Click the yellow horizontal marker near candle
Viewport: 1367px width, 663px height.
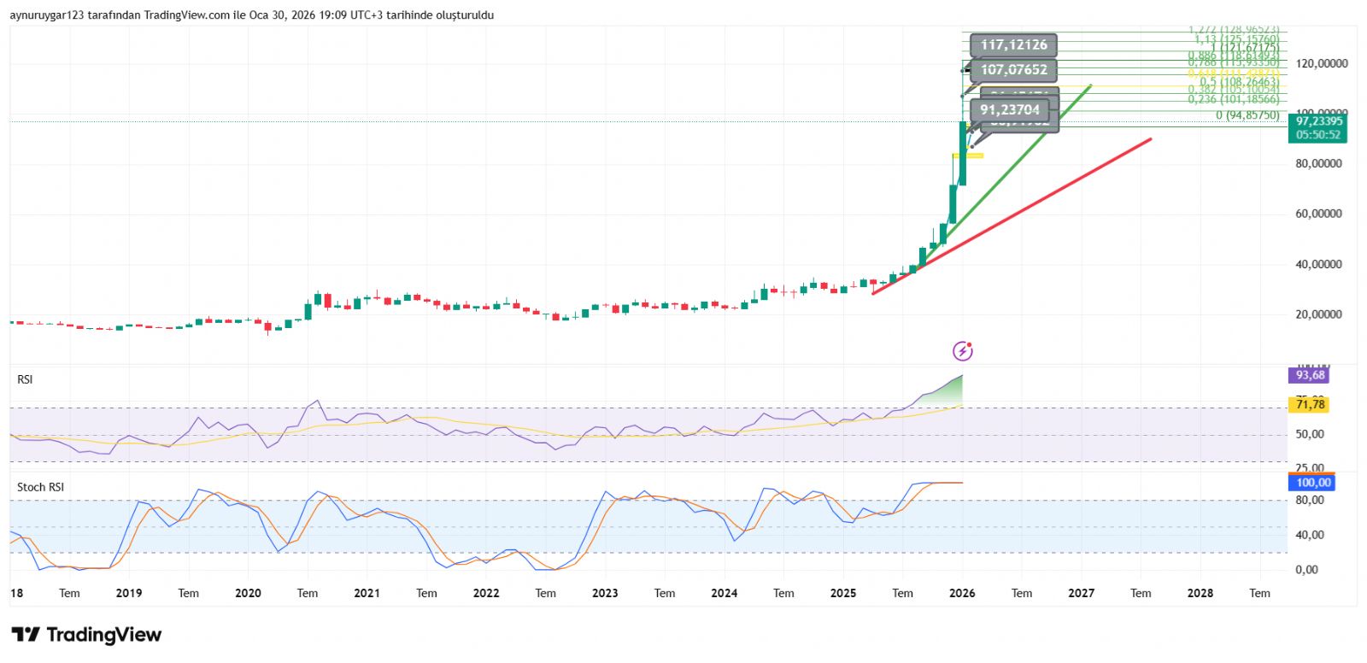pos(969,155)
